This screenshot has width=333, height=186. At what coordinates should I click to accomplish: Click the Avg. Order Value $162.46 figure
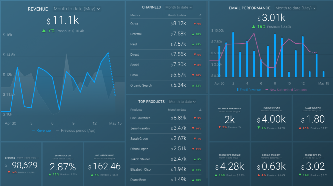point(104,166)
